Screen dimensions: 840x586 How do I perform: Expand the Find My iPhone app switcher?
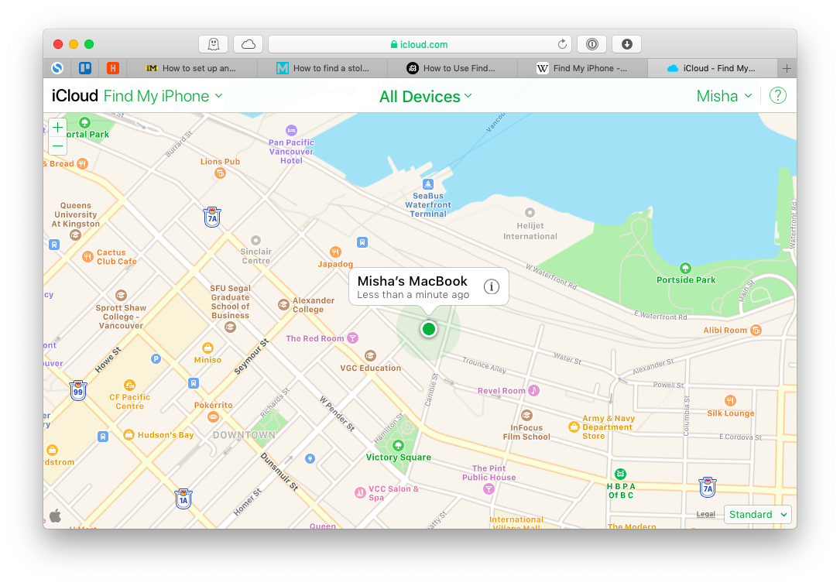pyautogui.click(x=163, y=96)
